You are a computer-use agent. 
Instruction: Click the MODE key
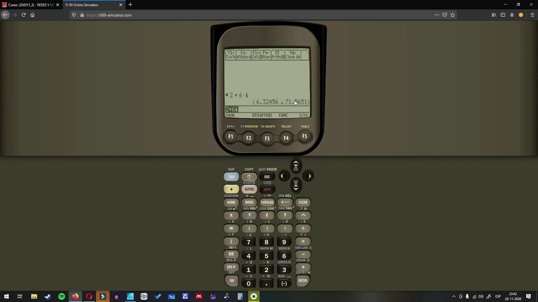coord(249,202)
